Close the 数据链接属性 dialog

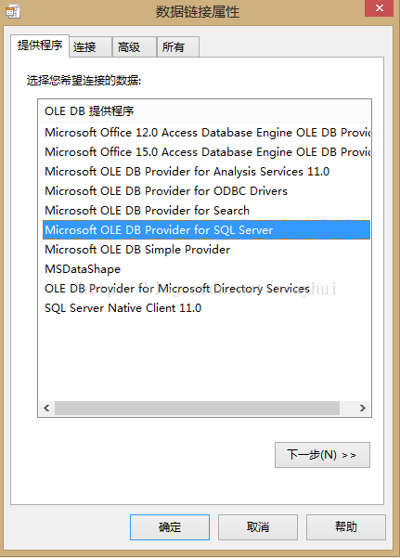(379, 8)
